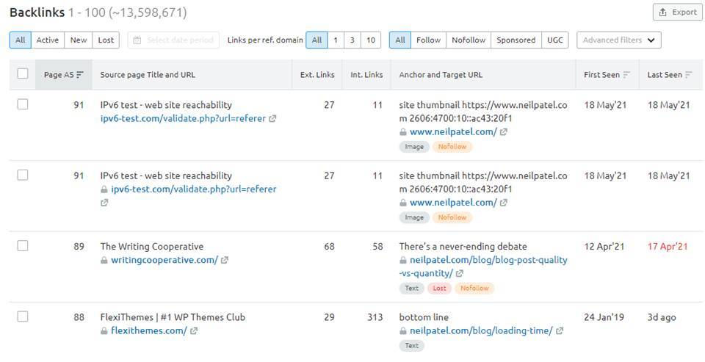Click external-link icon under second ipv6-test URL
This screenshot has width=705, height=362.
pyautogui.click(x=104, y=203)
